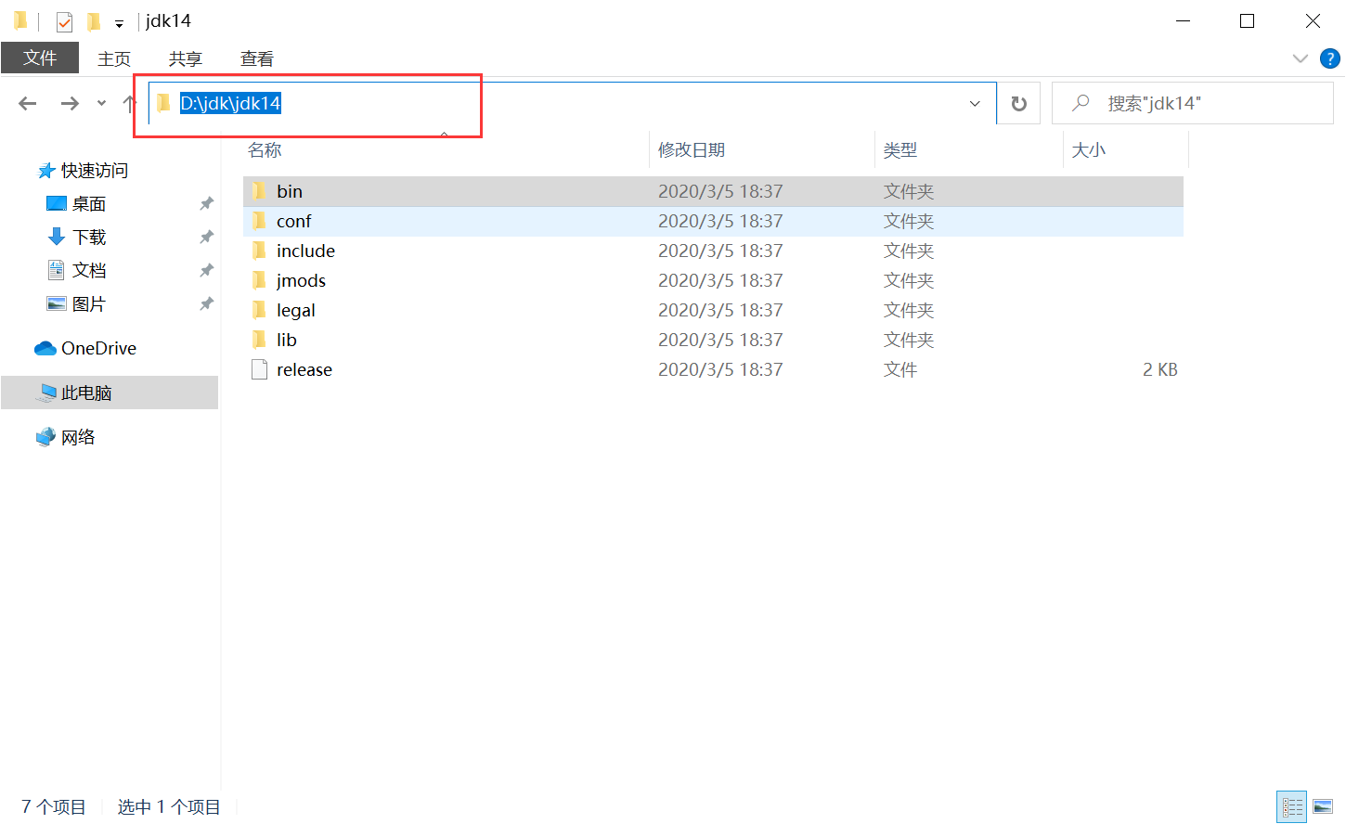This screenshot has width=1346, height=824.
Task: Switch to details view in status bar
Action: [x=1292, y=805]
